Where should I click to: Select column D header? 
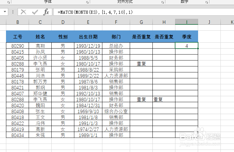pos(63,22)
